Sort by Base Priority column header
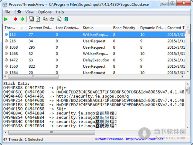193x145 pixels. 125,28
